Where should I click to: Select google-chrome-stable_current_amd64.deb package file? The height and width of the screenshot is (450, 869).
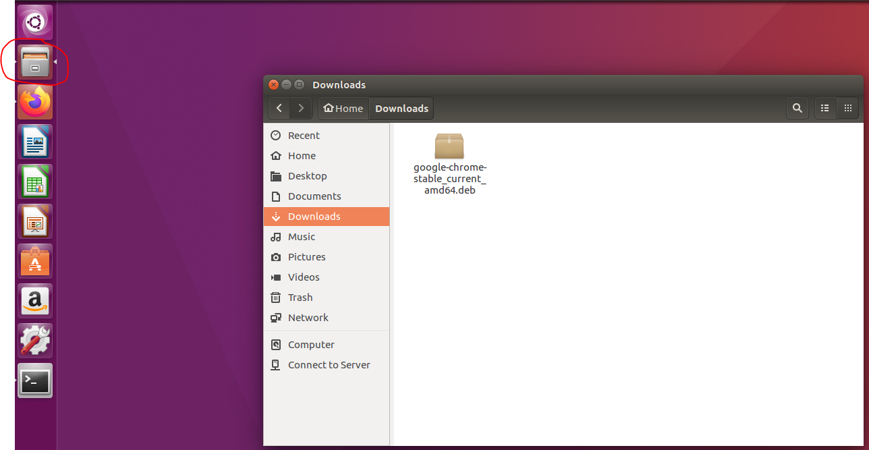(449, 164)
